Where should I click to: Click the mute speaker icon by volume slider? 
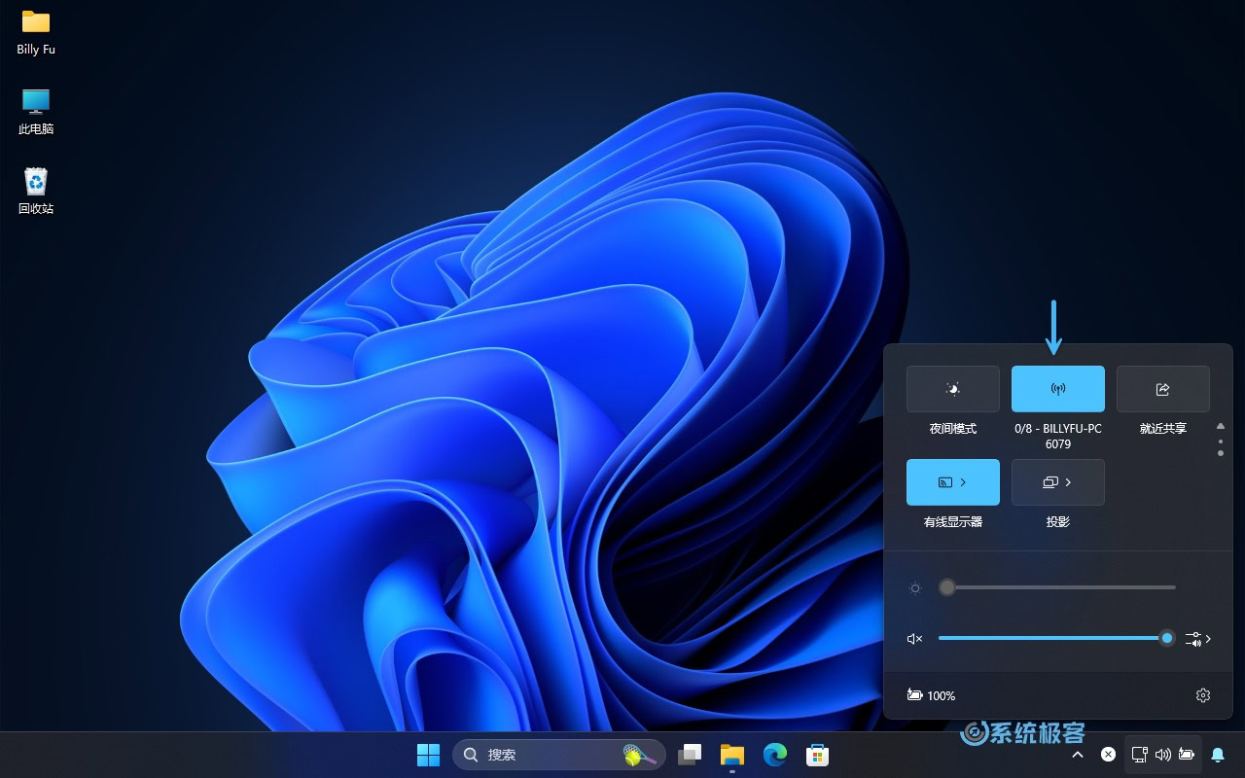[914, 639]
